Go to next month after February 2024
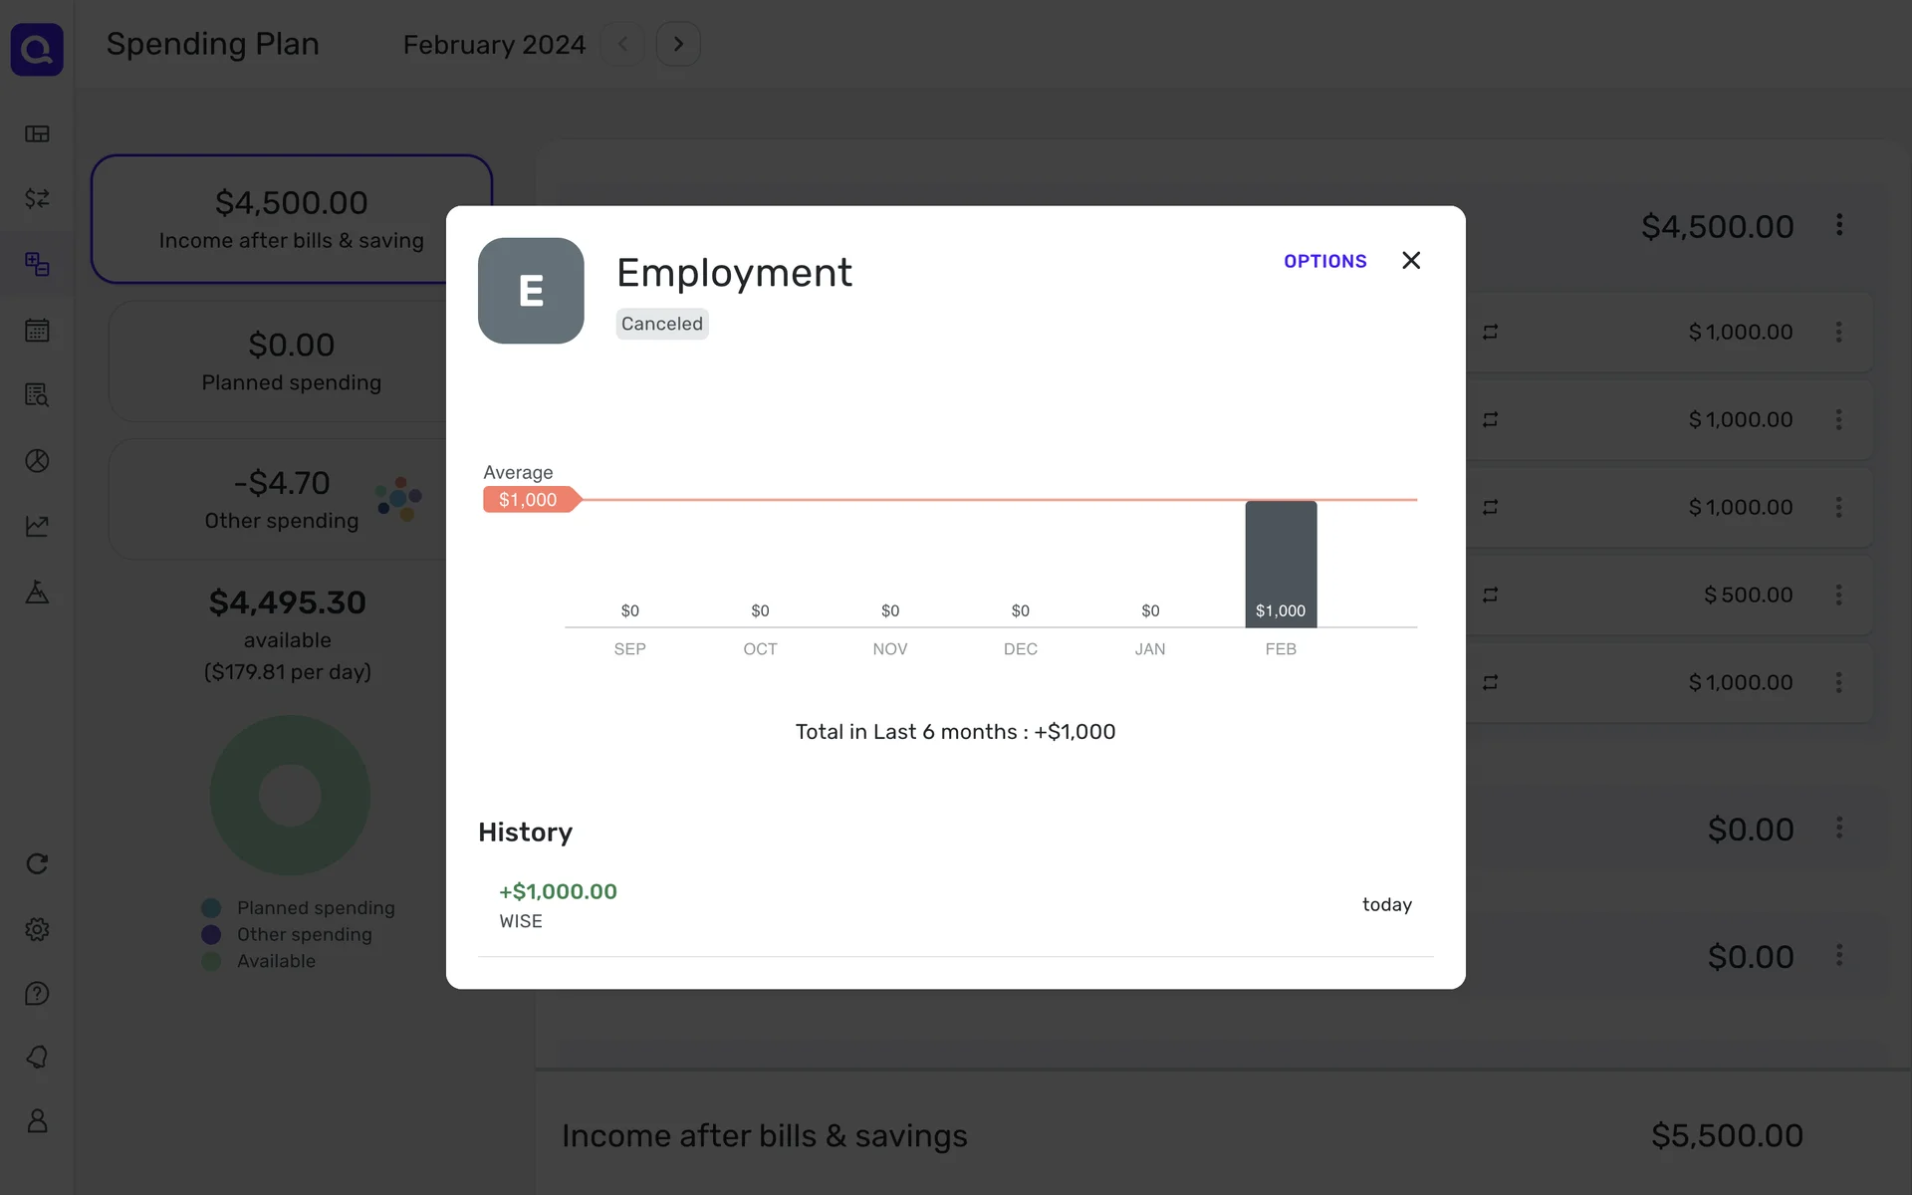The image size is (1912, 1195). [678, 45]
